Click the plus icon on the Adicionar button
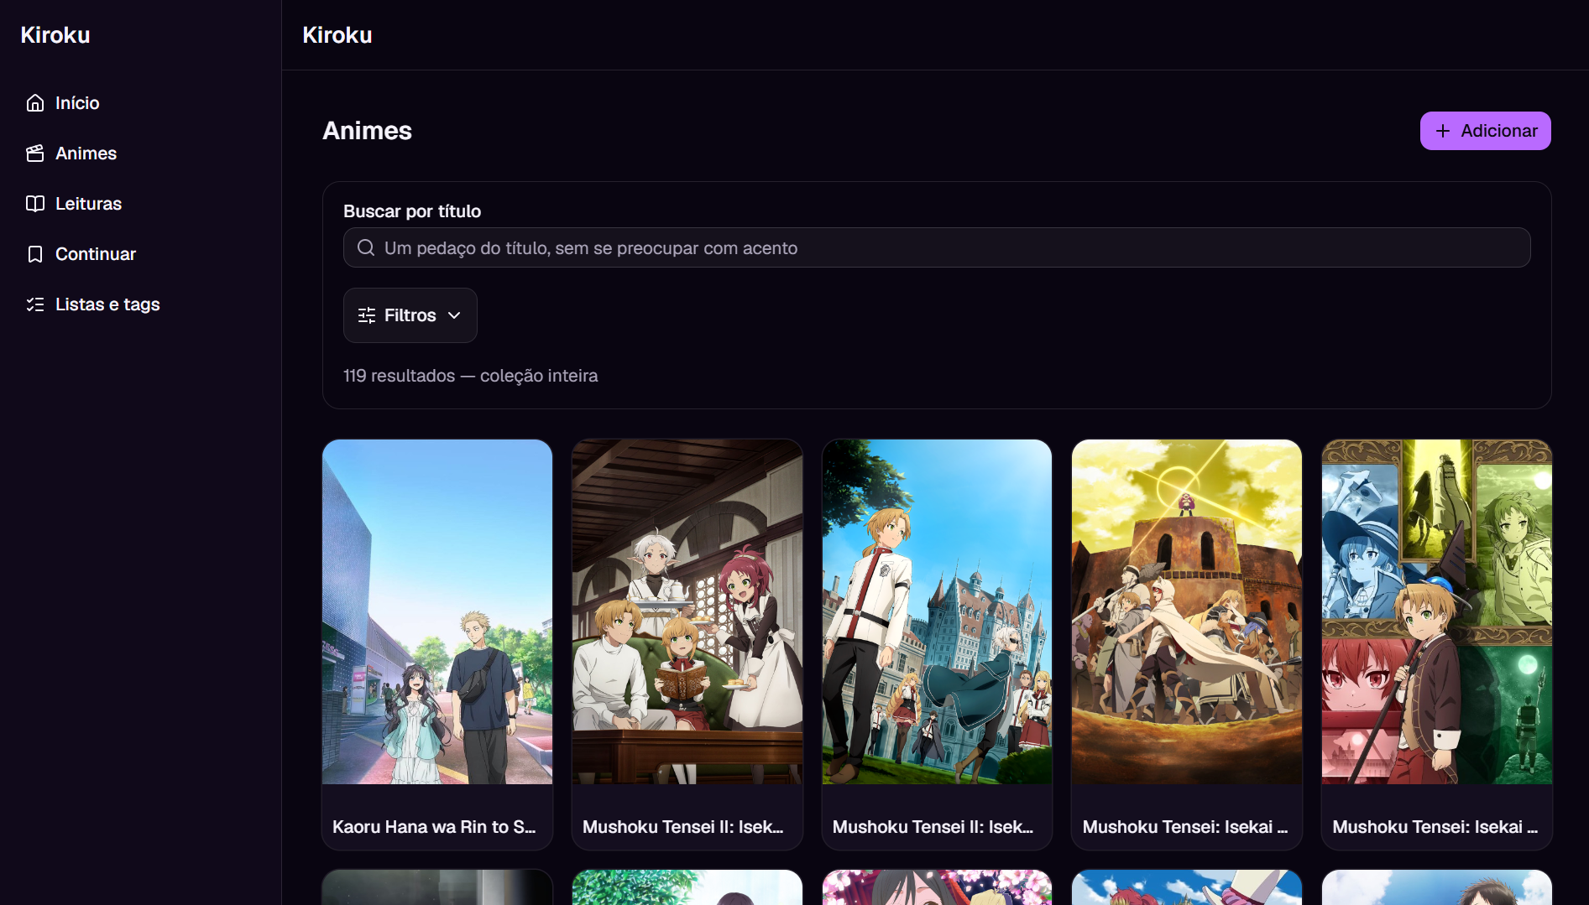1589x905 pixels. coord(1443,131)
